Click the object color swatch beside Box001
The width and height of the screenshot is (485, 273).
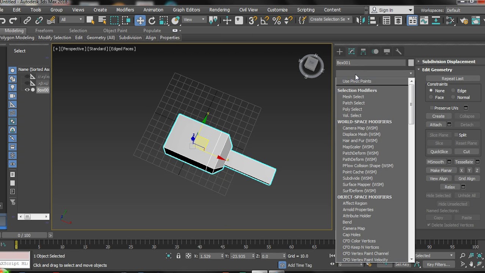pos(411,63)
